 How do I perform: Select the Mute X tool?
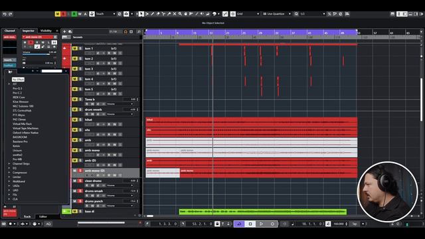(x=175, y=14)
